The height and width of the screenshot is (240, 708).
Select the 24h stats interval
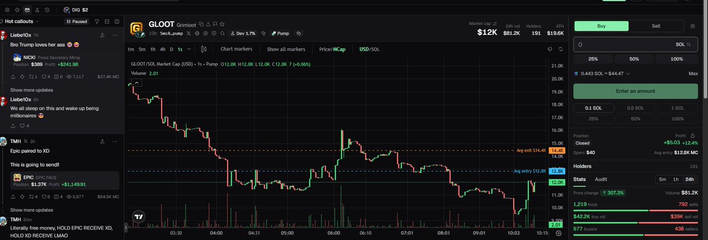(690, 179)
